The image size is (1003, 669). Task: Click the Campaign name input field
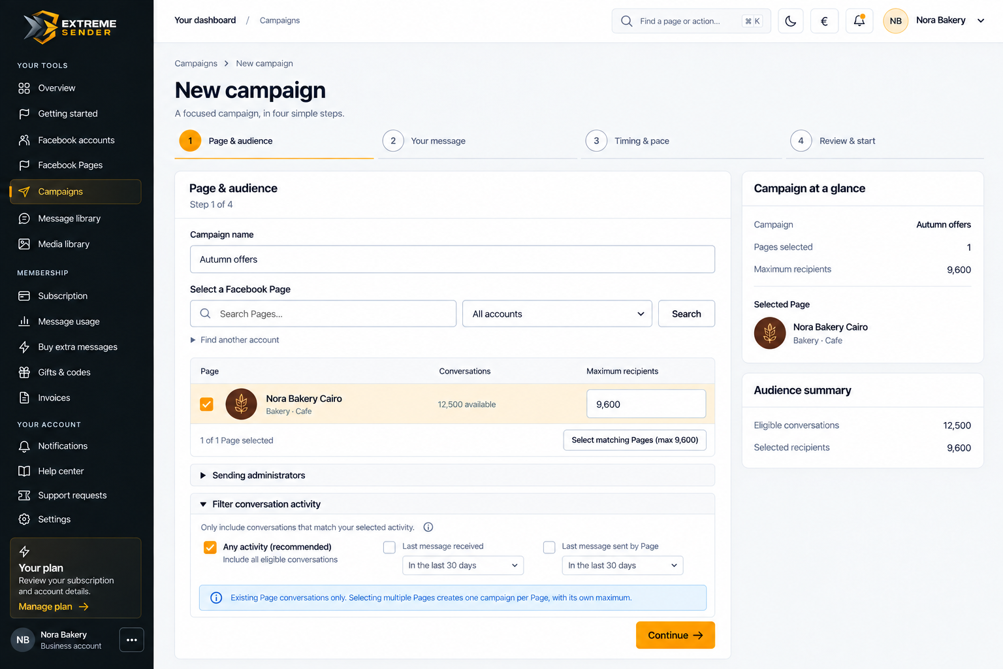pyautogui.click(x=452, y=259)
